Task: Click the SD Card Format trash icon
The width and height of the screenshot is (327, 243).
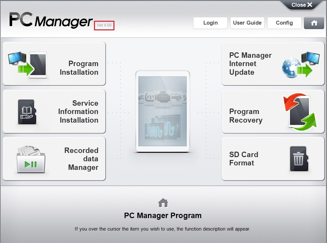Action: click(x=299, y=159)
